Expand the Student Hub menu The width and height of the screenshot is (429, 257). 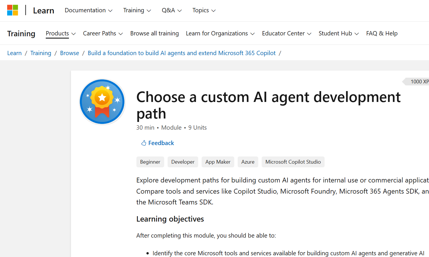tap(338, 33)
